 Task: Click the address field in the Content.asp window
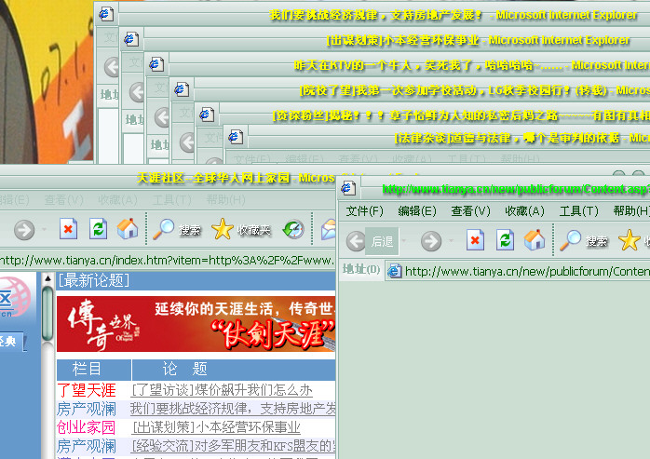[x=518, y=271]
